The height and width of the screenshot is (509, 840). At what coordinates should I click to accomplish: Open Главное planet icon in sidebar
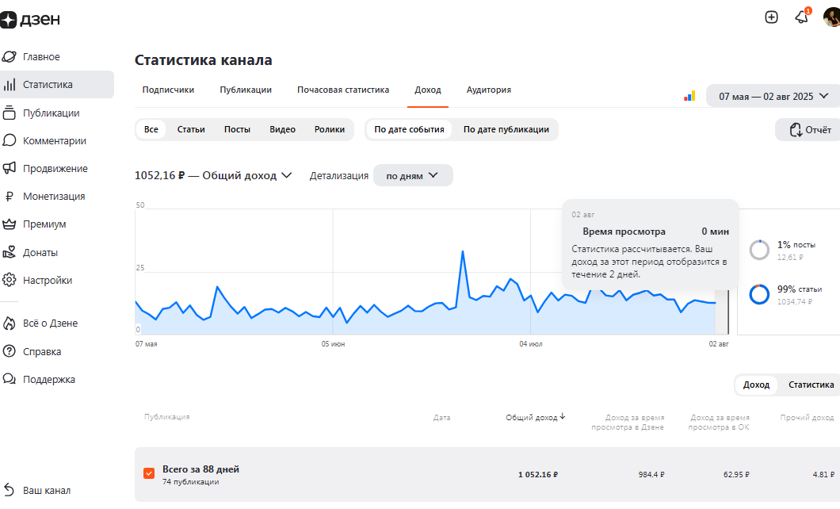click(x=9, y=56)
